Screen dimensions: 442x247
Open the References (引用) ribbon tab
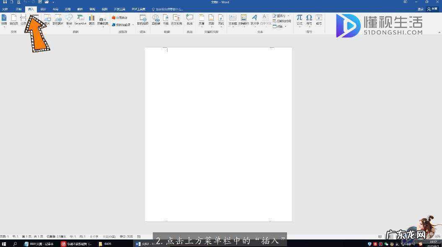click(x=67, y=9)
